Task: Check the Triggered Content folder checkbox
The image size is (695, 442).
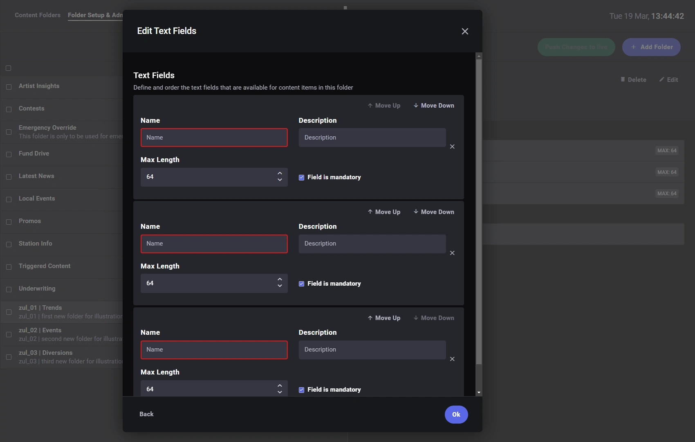Action: coord(9,267)
